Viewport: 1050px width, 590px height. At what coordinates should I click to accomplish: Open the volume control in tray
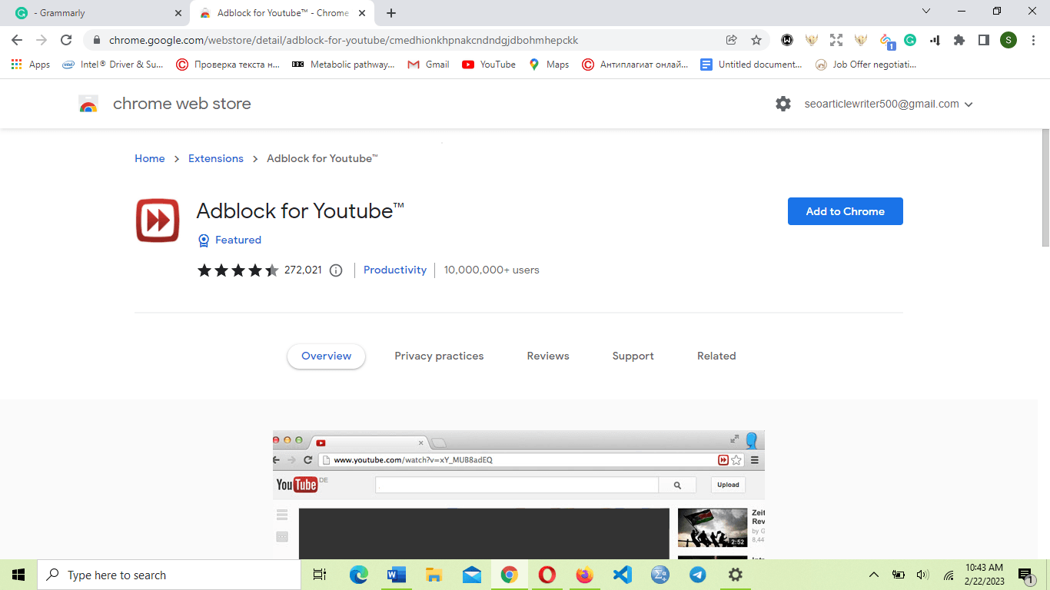(922, 575)
